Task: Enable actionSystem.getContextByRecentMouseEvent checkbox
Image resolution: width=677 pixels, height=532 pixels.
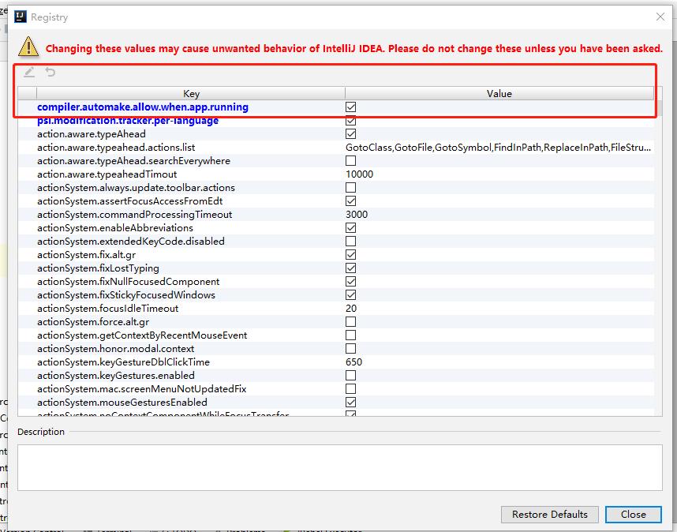Action: coord(350,335)
